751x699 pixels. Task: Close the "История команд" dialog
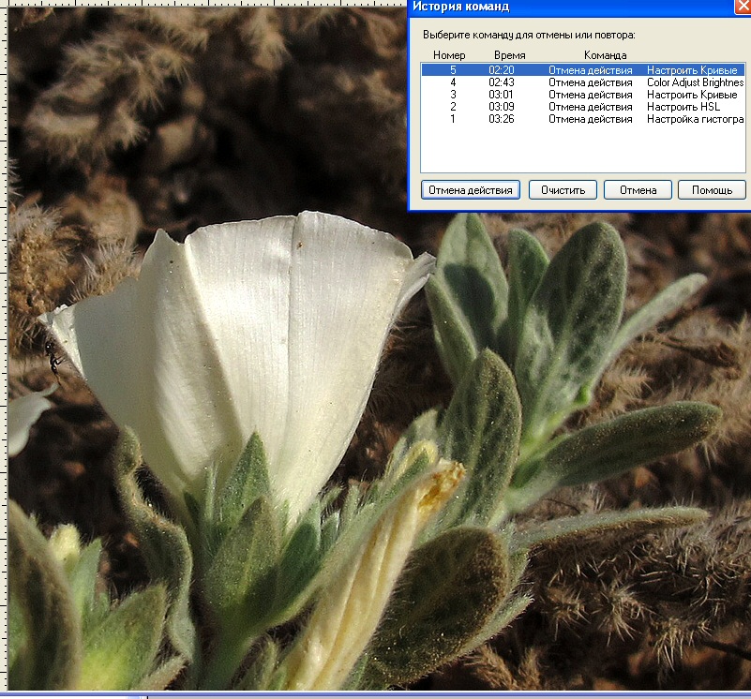(740, 7)
